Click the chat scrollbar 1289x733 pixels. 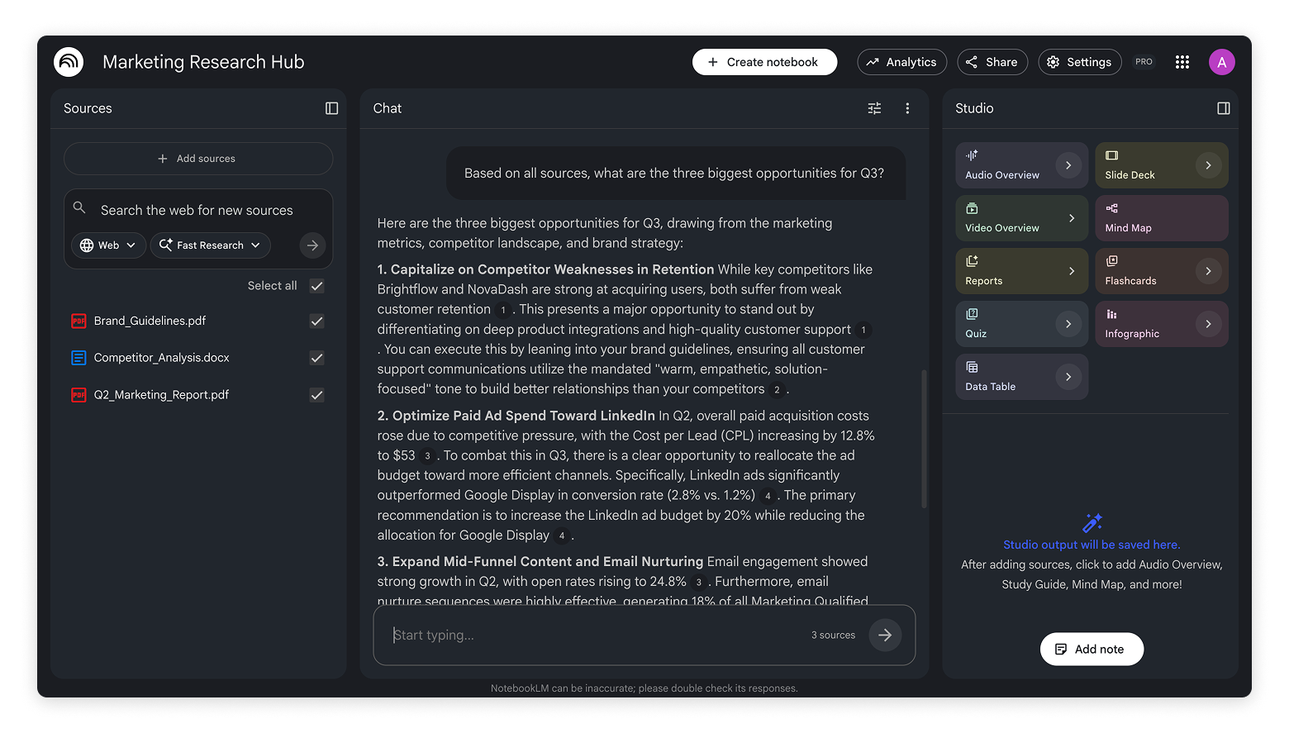tap(923, 438)
